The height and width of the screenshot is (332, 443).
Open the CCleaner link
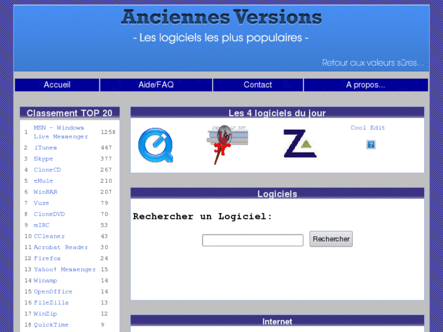click(x=49, y=236)
